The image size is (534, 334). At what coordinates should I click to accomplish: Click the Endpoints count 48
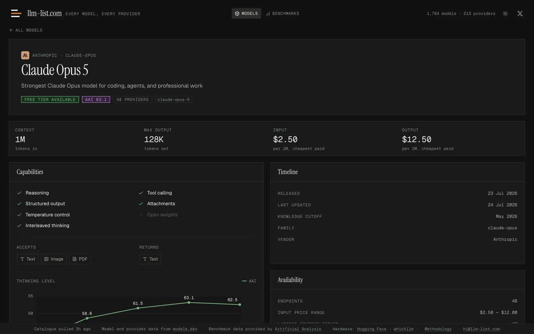[x=515, y=301]
